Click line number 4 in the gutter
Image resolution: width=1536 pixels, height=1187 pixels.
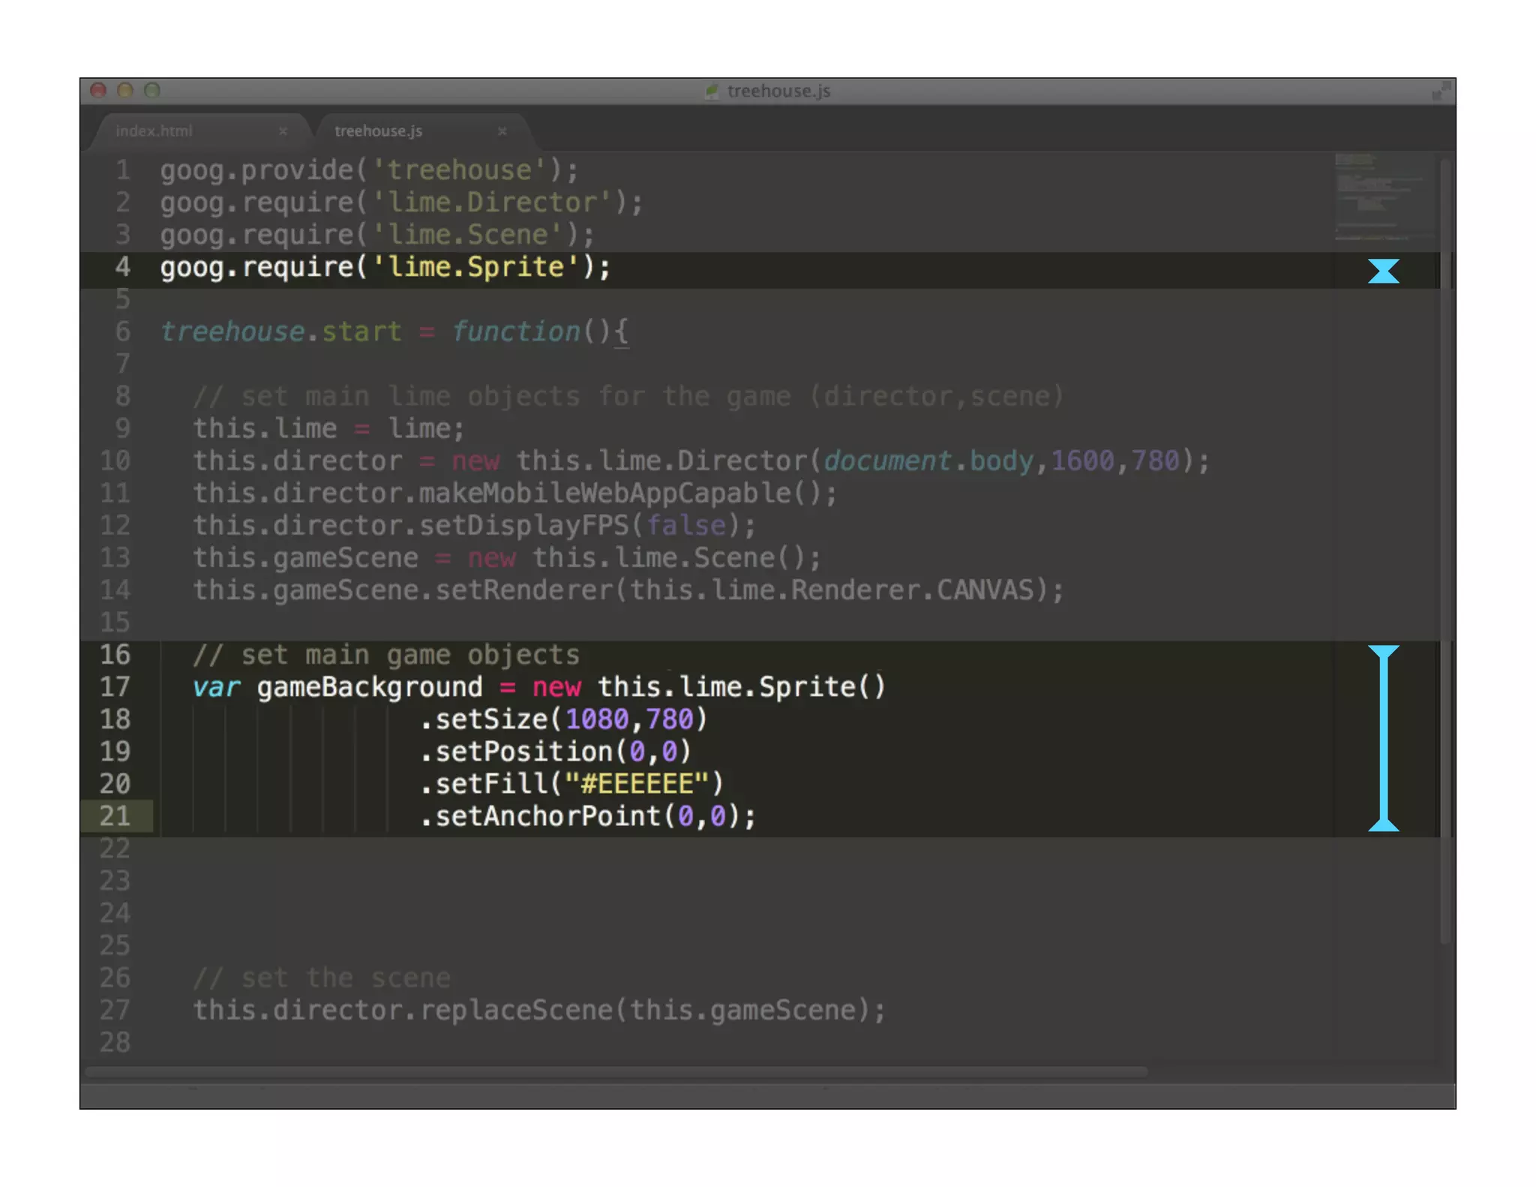[122, 267]
